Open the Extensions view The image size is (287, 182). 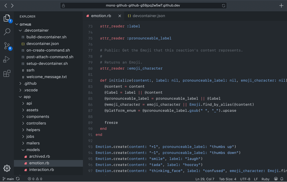(x=7, y=73)
